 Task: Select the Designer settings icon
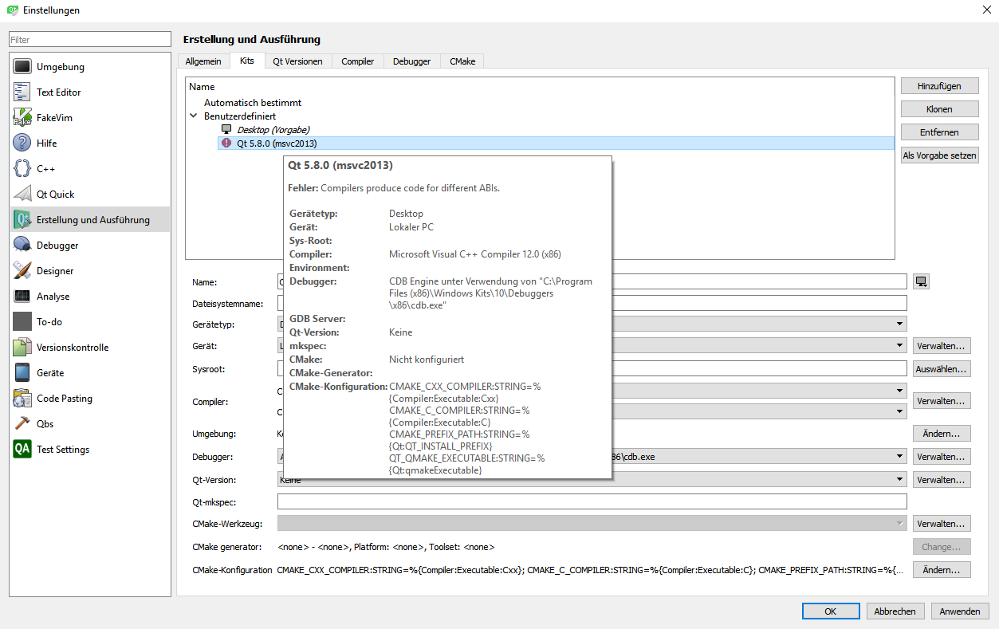pyautogui.click(x=22, y=271)
